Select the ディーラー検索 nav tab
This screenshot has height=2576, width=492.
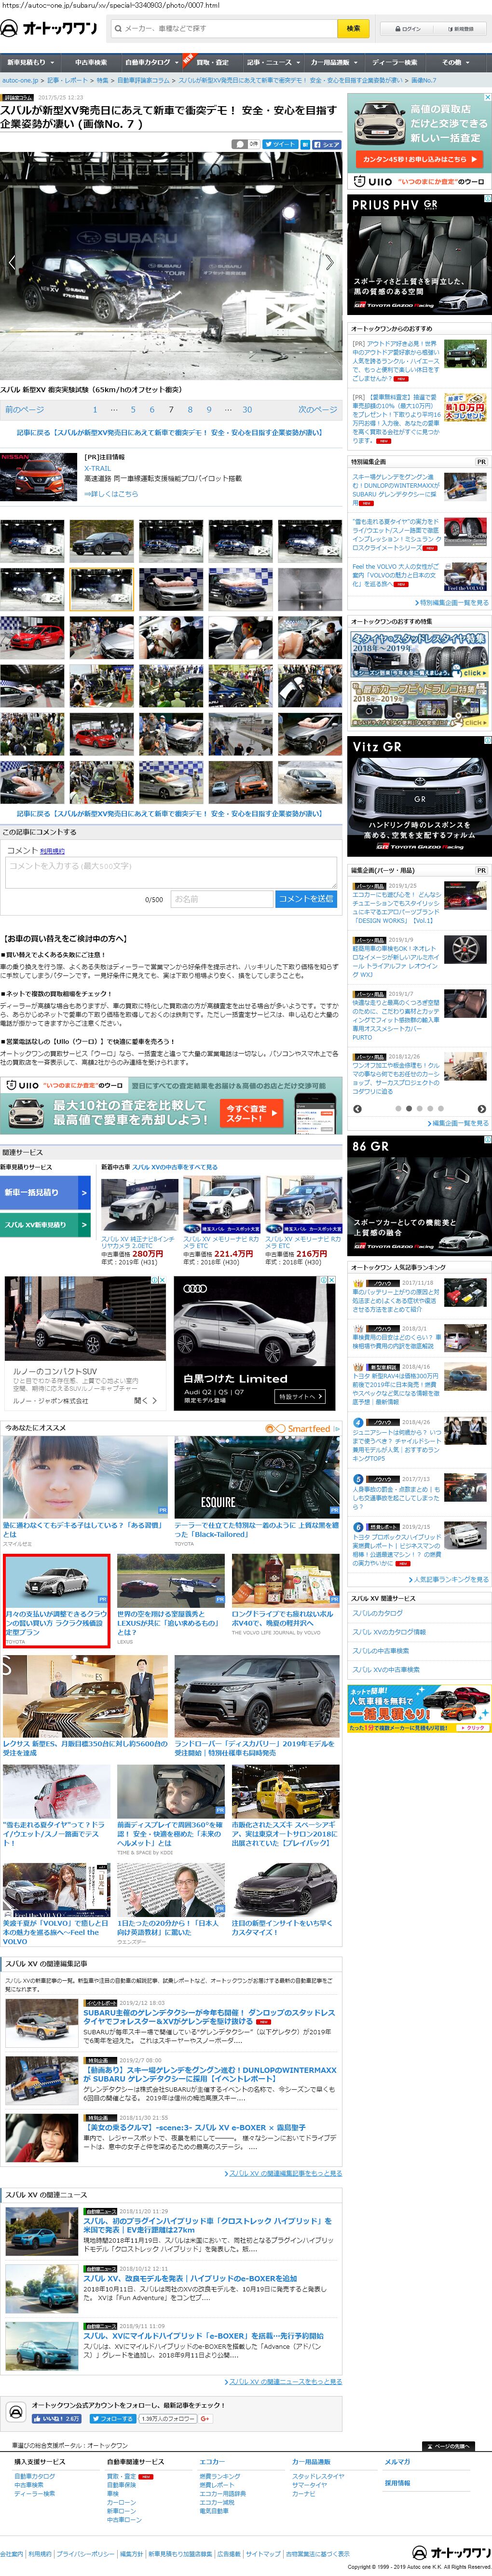(394, 62)
